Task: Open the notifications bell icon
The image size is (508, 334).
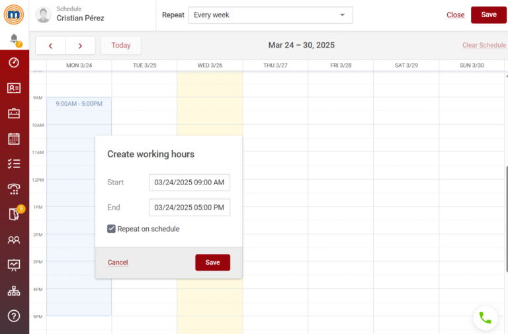Action: click(14, 40)
